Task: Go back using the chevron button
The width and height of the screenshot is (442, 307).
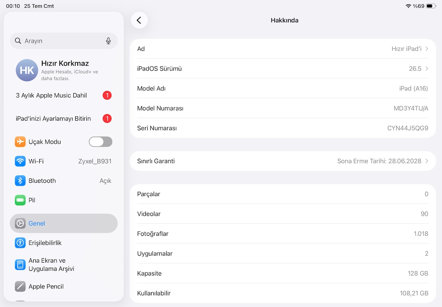Action: 139,20
